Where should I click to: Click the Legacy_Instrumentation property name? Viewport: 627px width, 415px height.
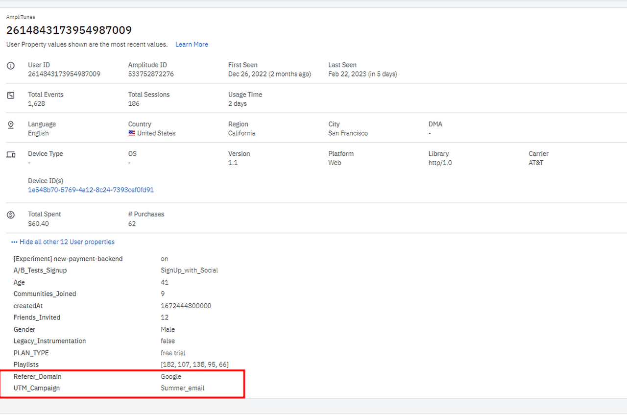(x=49, y=341)
